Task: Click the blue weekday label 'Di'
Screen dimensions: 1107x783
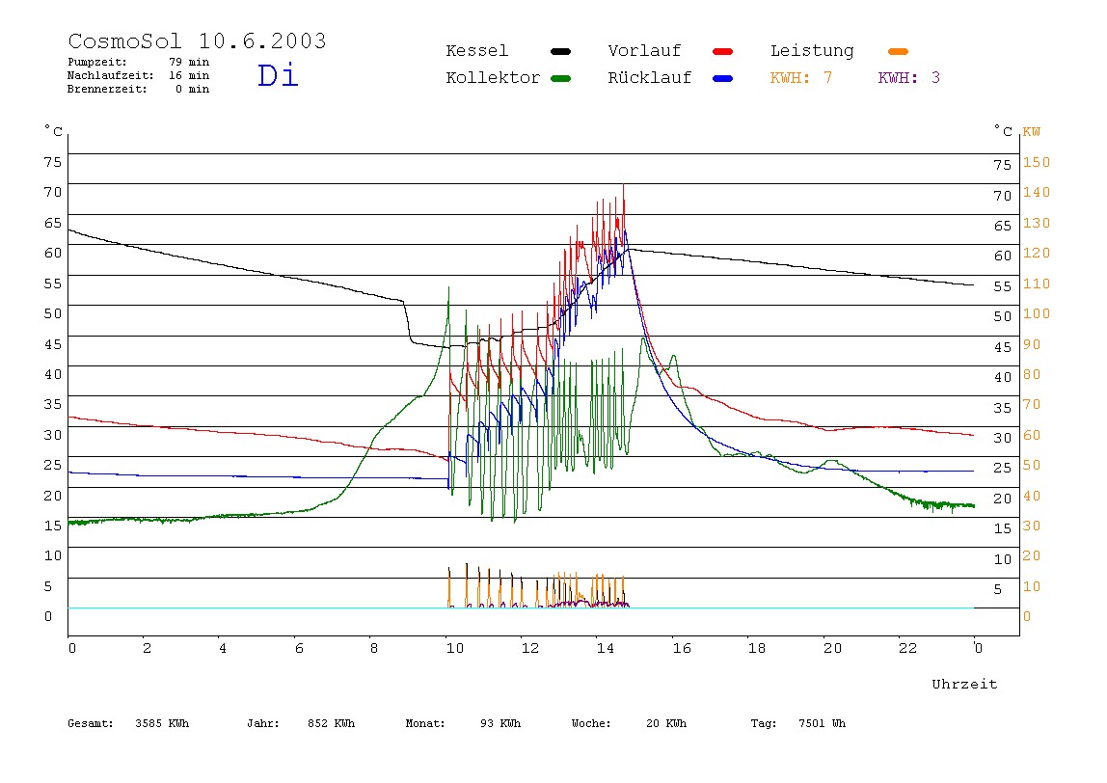Action: pos(278,75)
